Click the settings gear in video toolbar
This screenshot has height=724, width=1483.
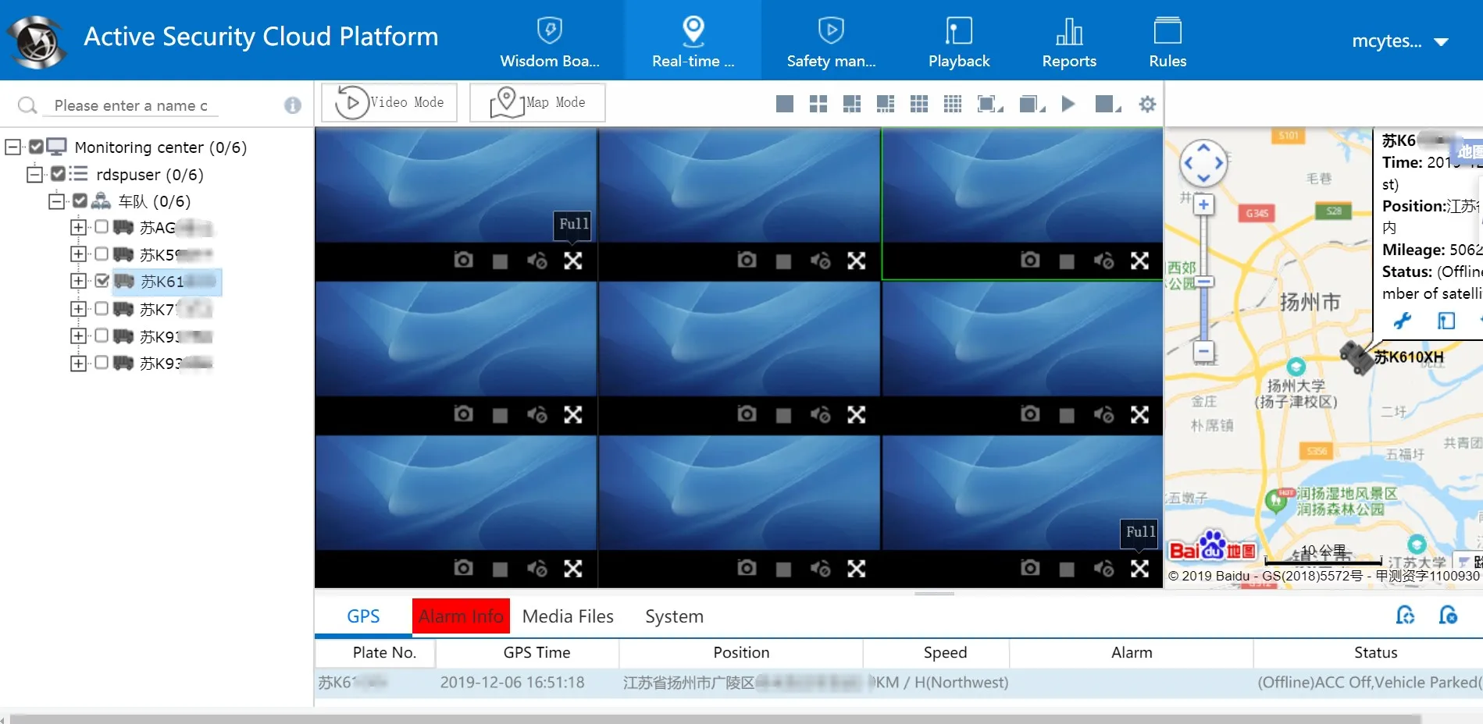[1146, 104]
